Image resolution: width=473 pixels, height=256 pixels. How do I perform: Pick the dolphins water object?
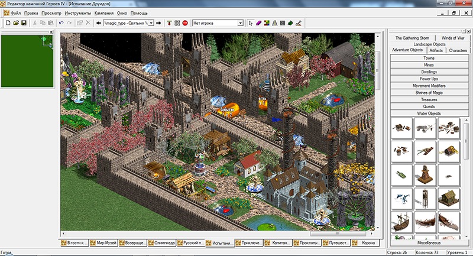tap(401, 199)
